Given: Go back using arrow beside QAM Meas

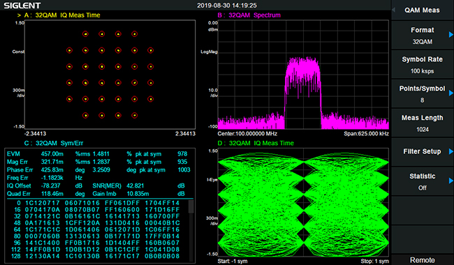Looking at the screenshot, I should pos(394,10).
